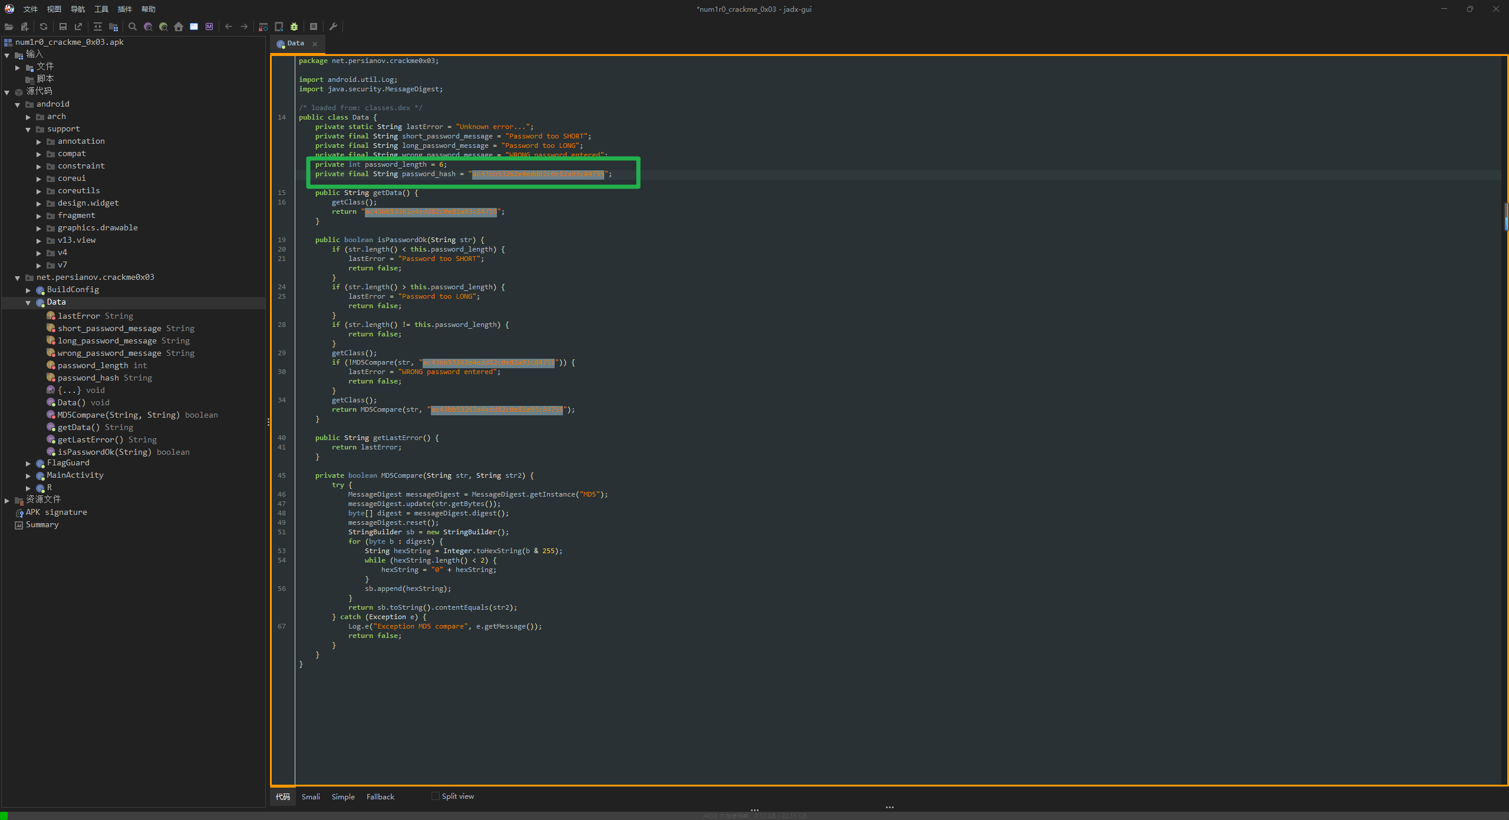The height and width of the screenshot is (820, 1509).
Task: Go to main activity home icon
Action: 179,27
